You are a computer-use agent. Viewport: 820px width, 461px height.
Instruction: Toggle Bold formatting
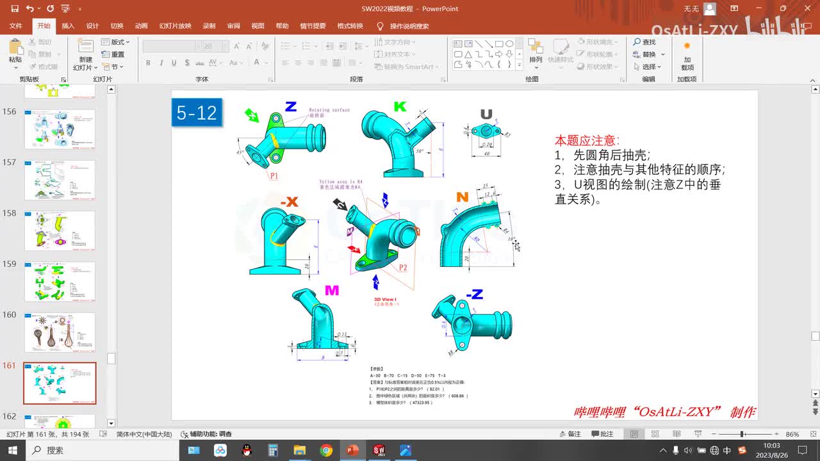[x=148, y=63]
